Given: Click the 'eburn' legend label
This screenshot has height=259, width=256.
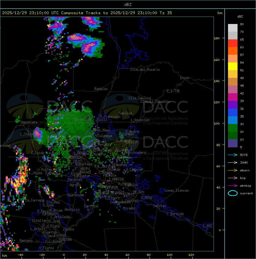Looking at the screenshot, I should [245, 170].
